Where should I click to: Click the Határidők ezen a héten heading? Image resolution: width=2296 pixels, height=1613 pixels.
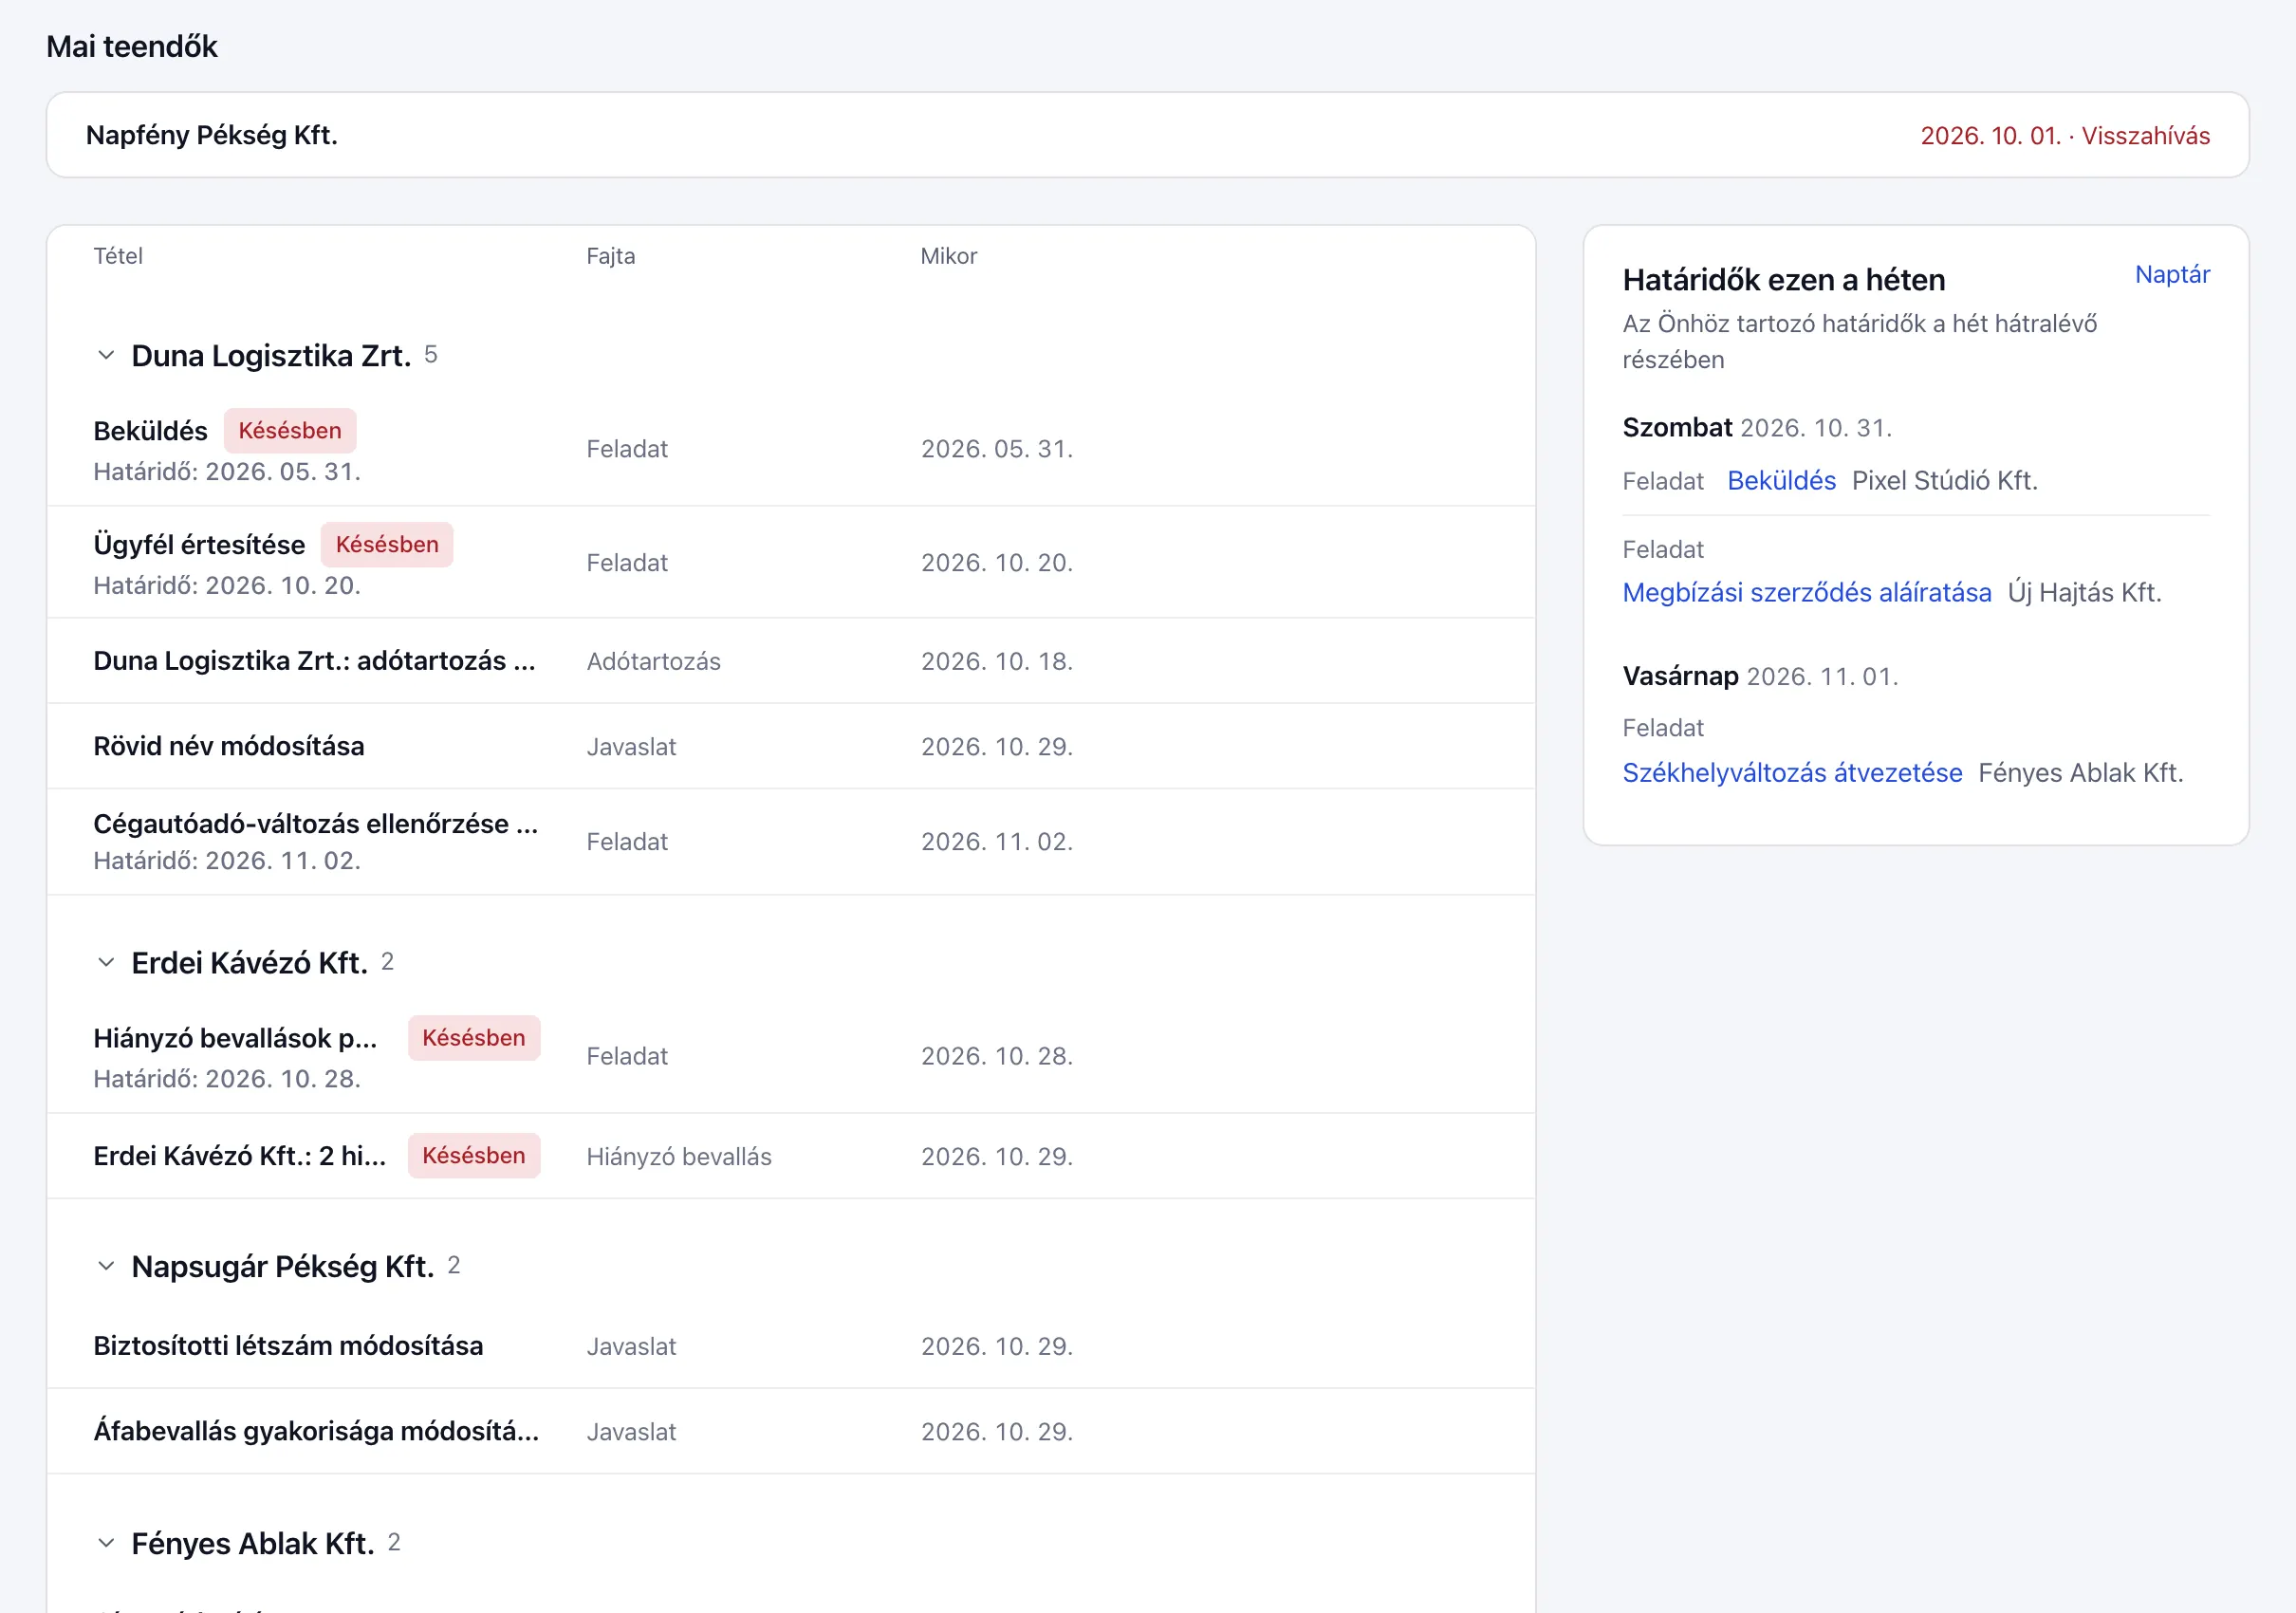click(1784, 280)
